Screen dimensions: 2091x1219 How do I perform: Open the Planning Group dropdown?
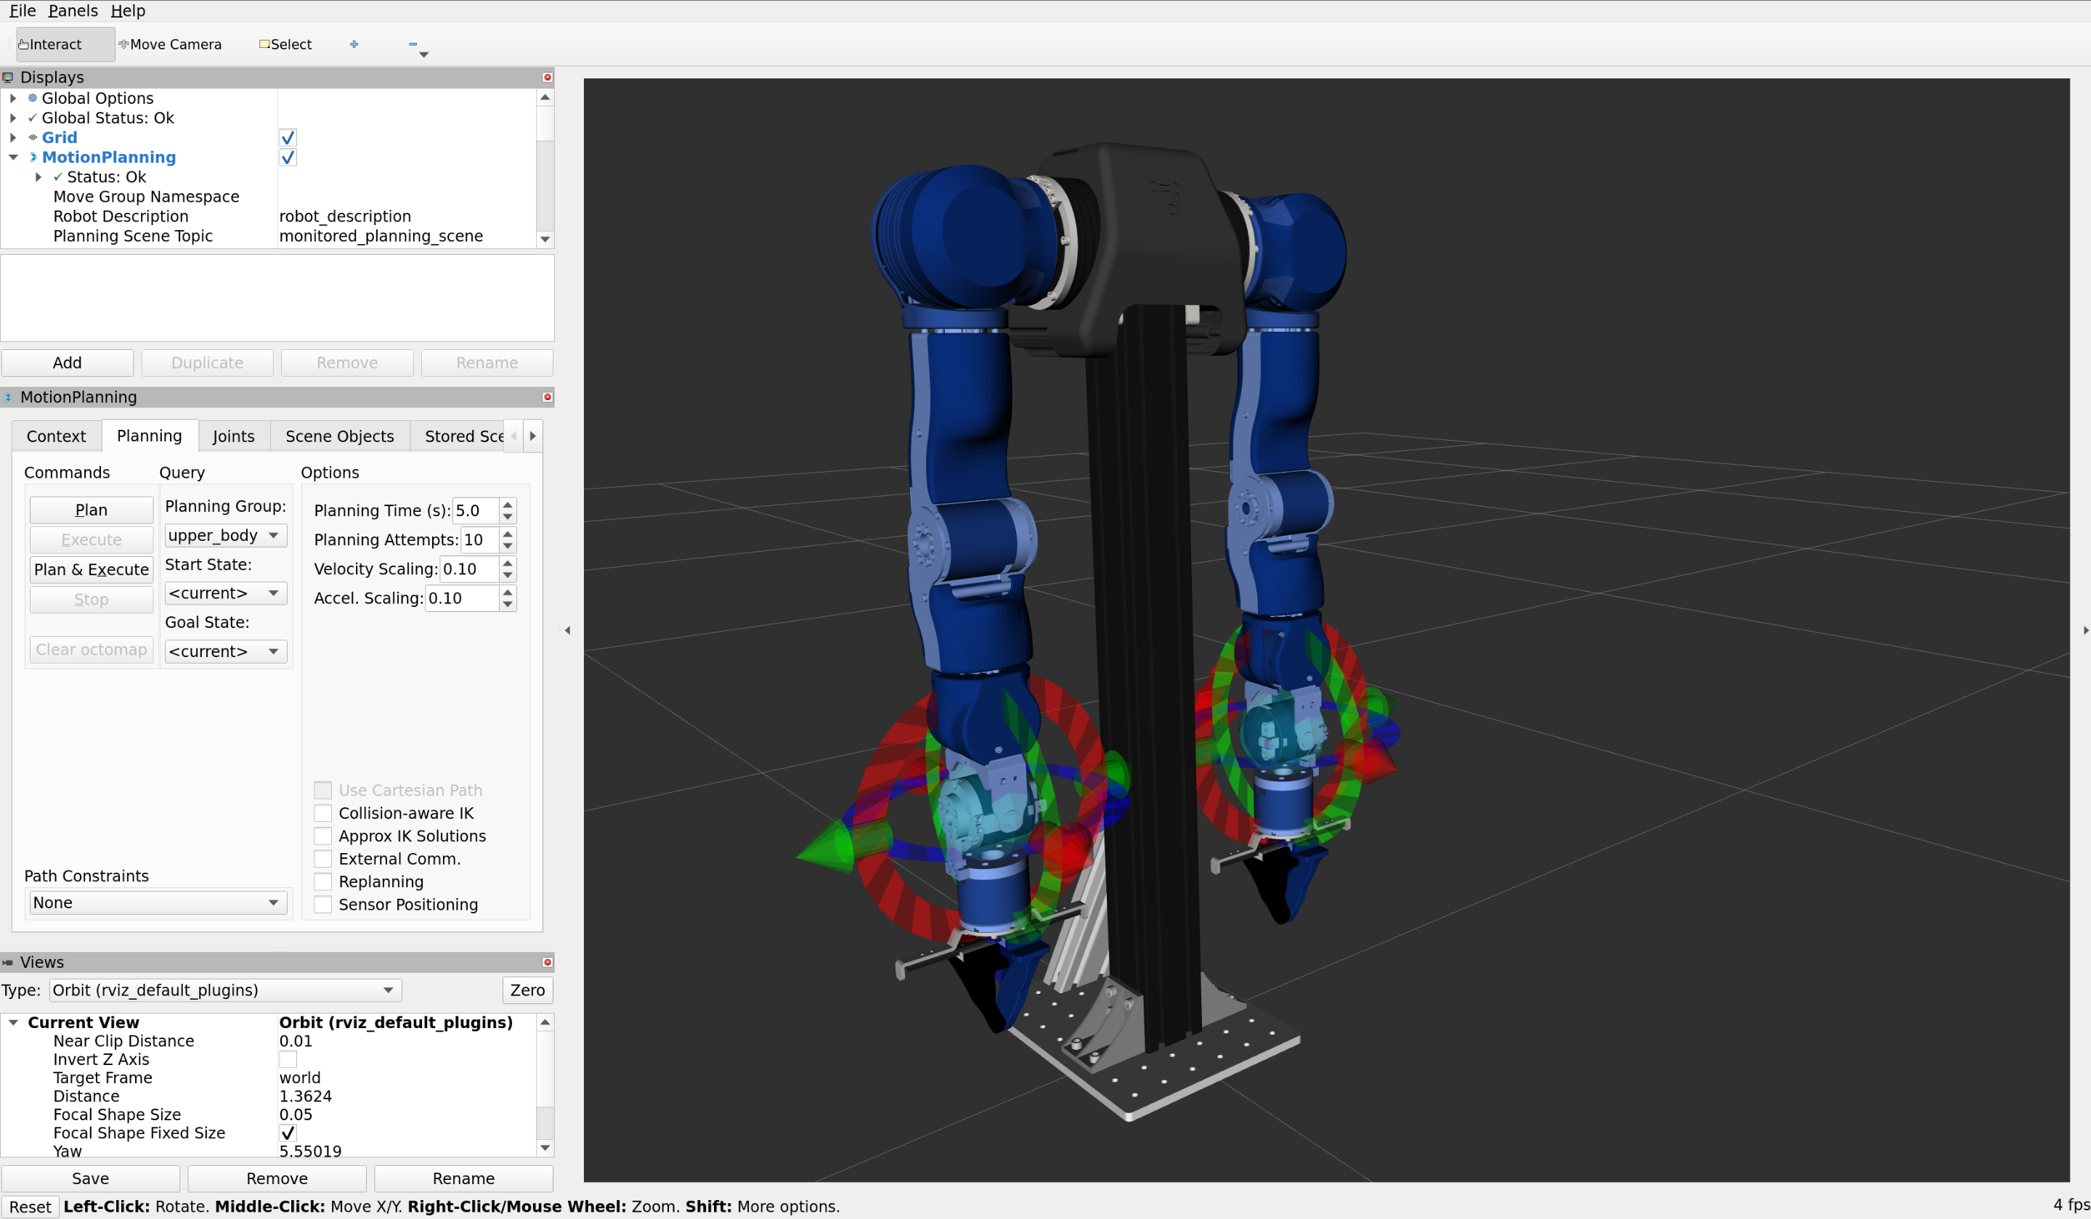click(x=225, y=536)
